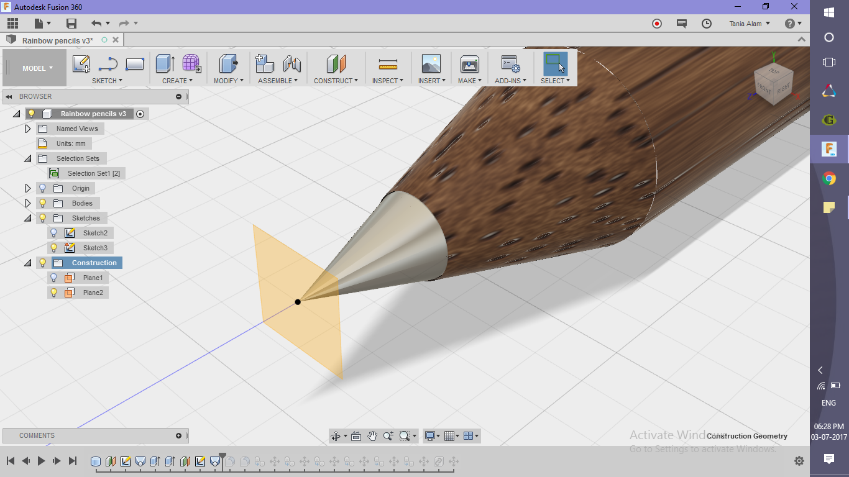Viewport: 849px width, 477px height.
Task: Open the data panel grid icon
Action: coord(12,24)
